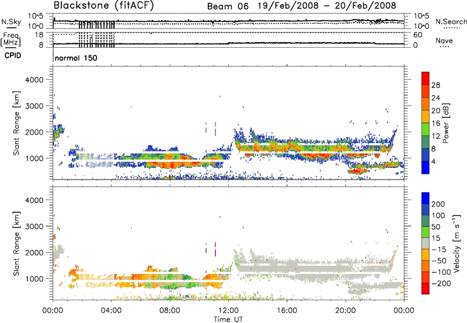Click the blue bottom band of the power colorbar
This screenshot has width=467, height=323.
426,167
